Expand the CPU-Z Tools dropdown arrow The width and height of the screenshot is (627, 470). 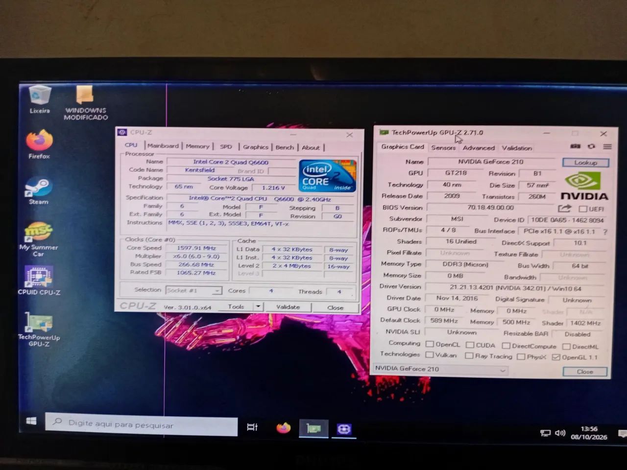[258, 306]
